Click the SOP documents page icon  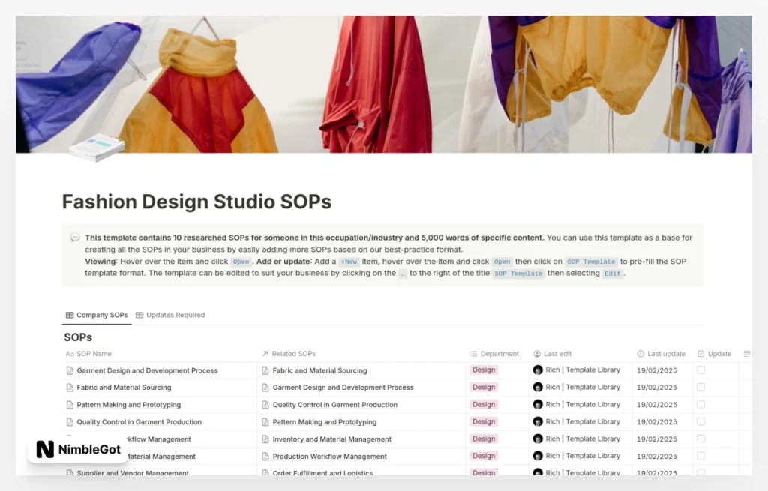pyautogui.click(x=96, y=148)
